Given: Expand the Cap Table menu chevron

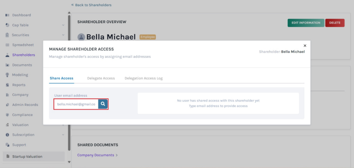Looking at the screenshot, I should [63, 25].
